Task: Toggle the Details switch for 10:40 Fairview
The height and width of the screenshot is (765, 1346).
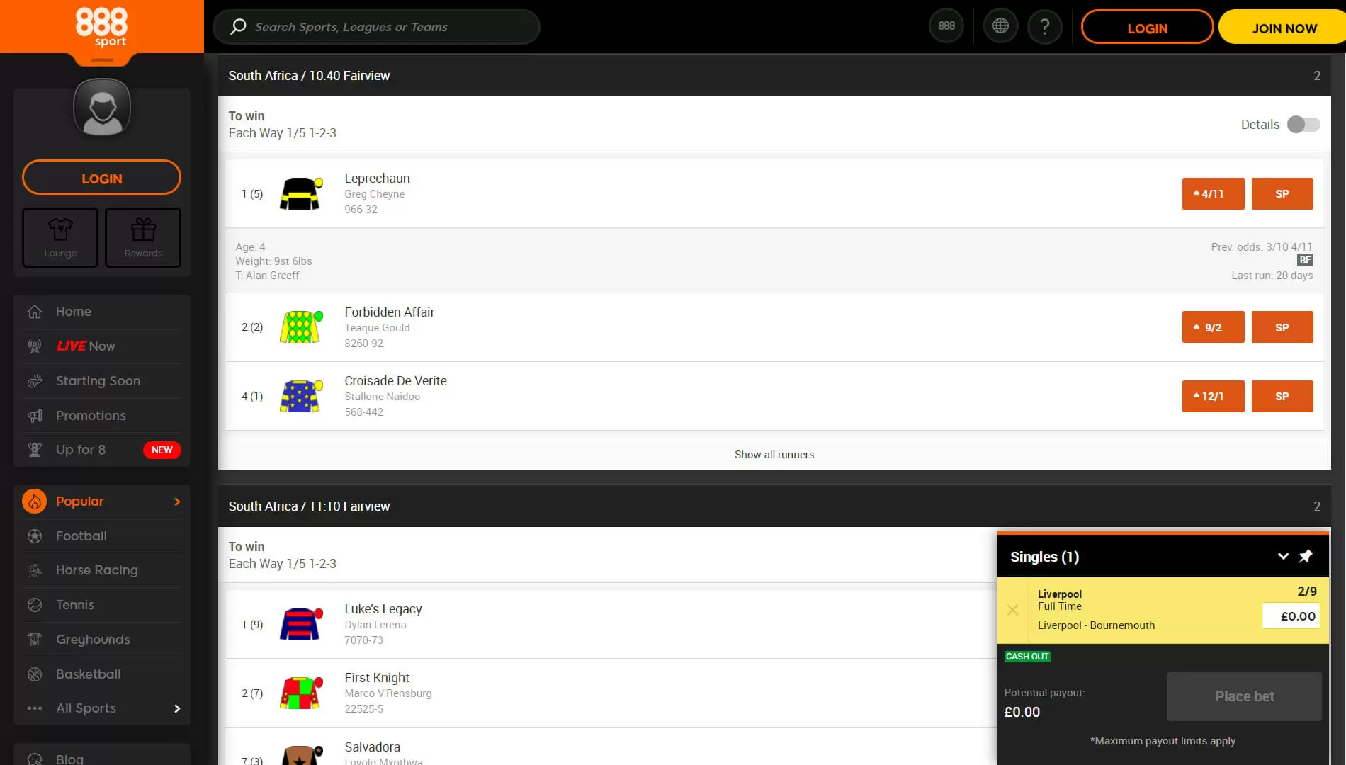Action: [1303, 125]
